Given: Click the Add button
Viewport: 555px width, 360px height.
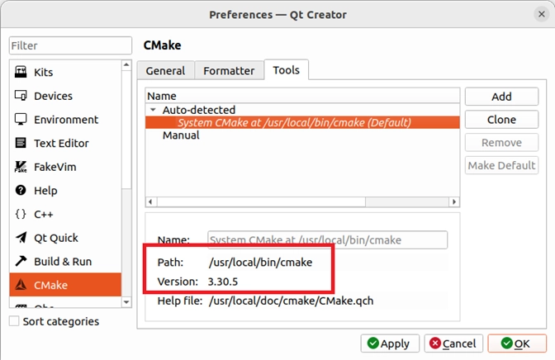Looking at the screenshot, I should pos(501,97).
